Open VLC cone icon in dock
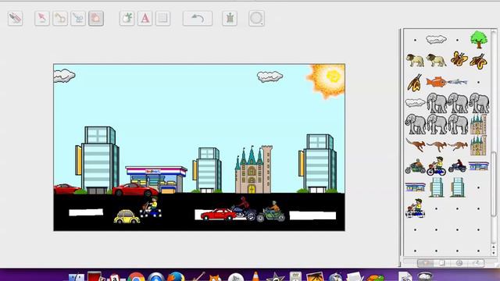The height and width of the screenshot is (281, 500). coord(255,276)
